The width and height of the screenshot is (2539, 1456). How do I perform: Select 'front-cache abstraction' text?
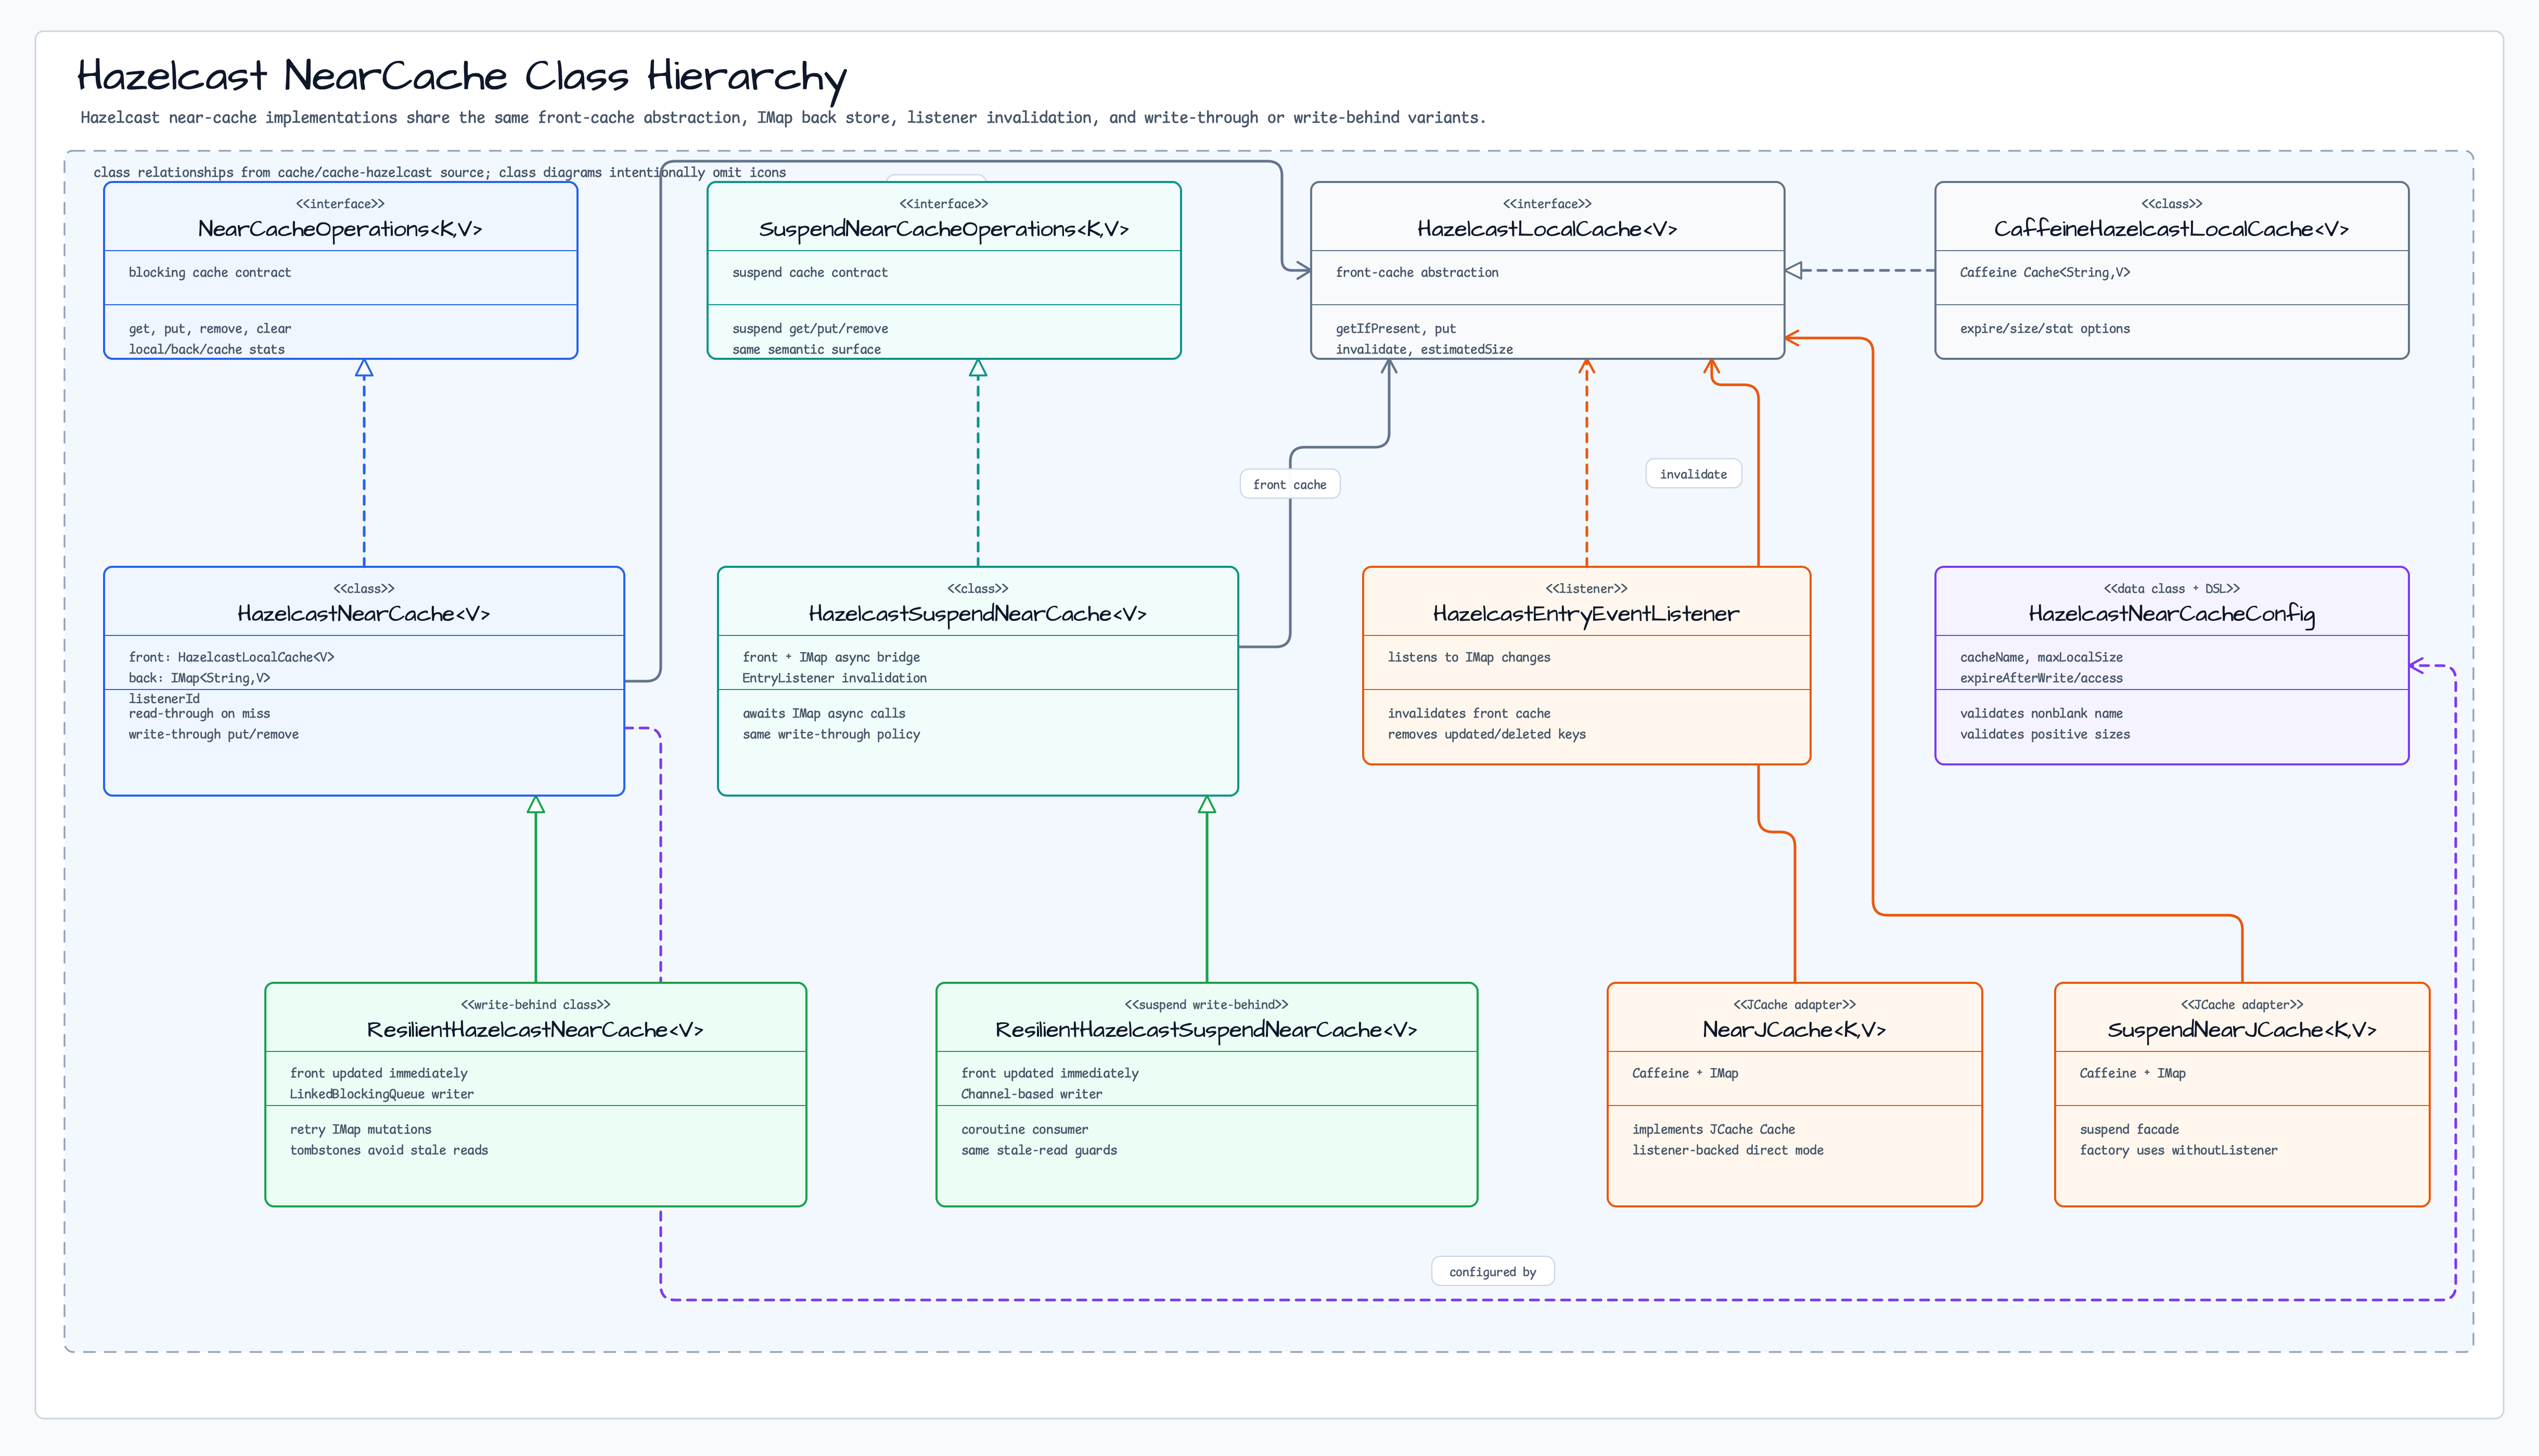point(1417,272)
